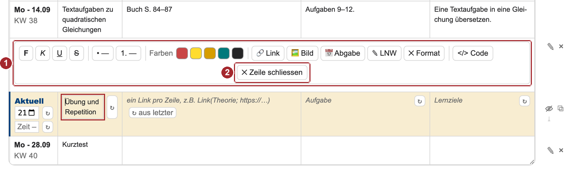Toggle underline formatting U button
The image size is (575, 174).
point(60,53)
